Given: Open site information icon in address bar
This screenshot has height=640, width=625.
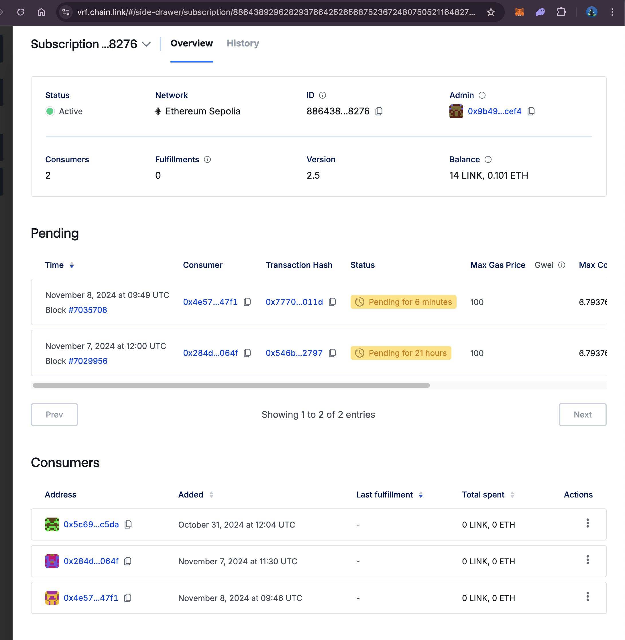Looking at the screenshot, I should point(66,12).
